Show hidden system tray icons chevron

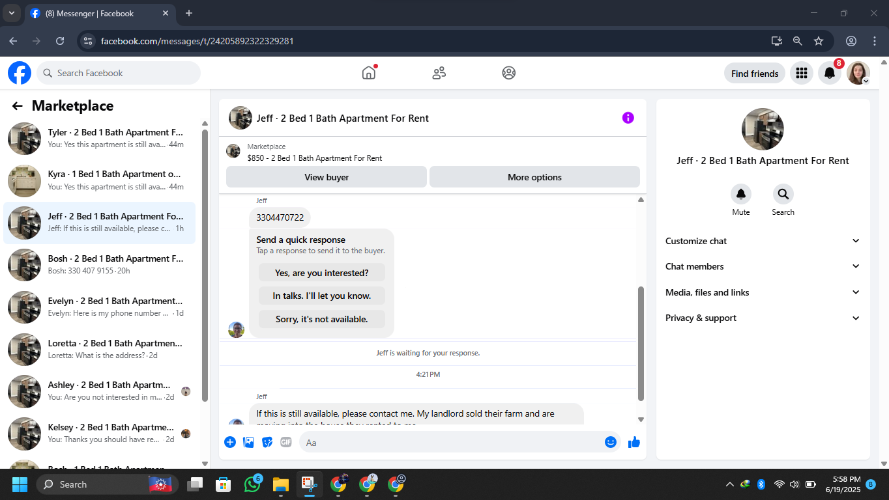click(730, 484)
